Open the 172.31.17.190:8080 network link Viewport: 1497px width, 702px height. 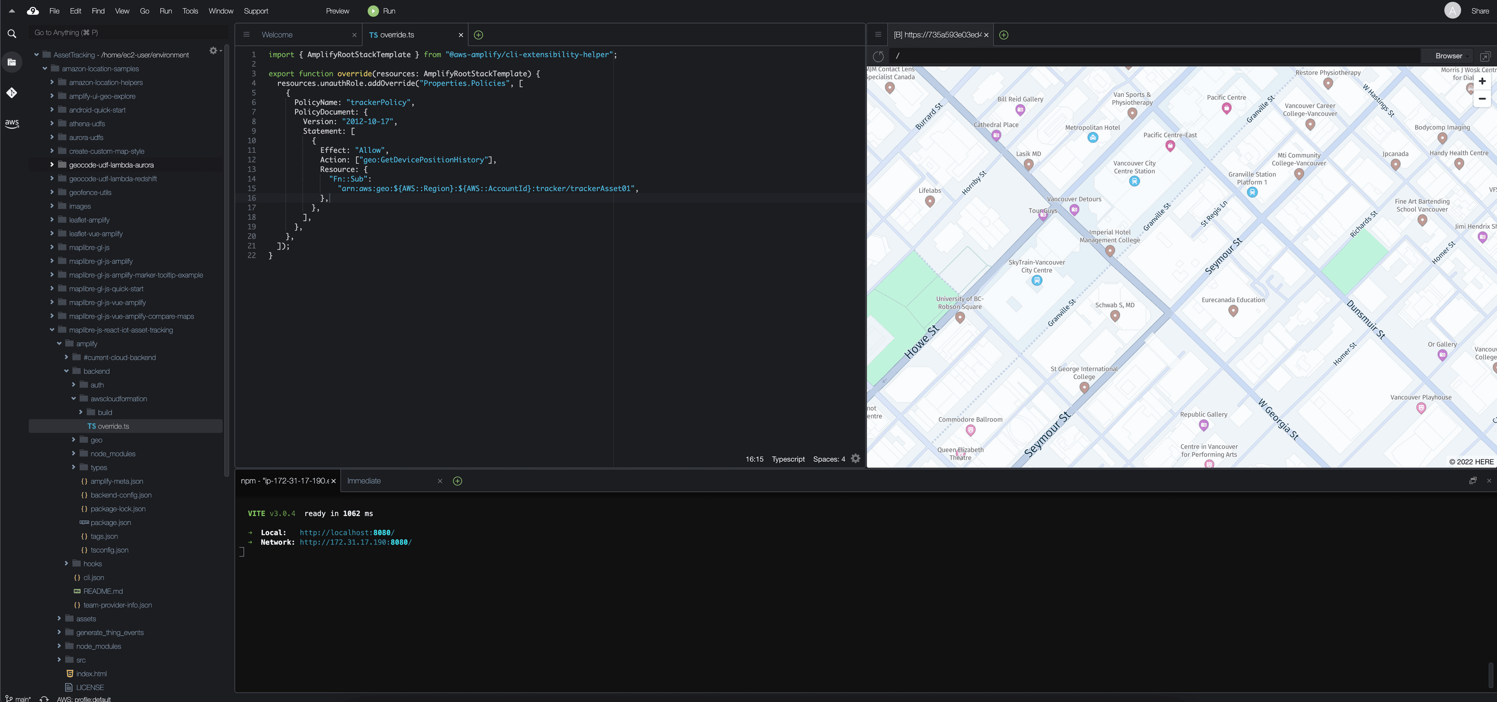(x=356, y=542)
